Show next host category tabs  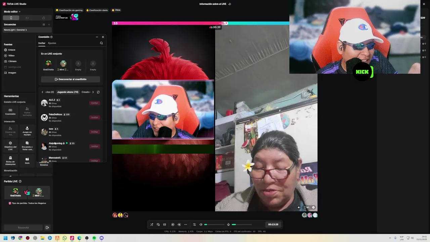[93, 92]
